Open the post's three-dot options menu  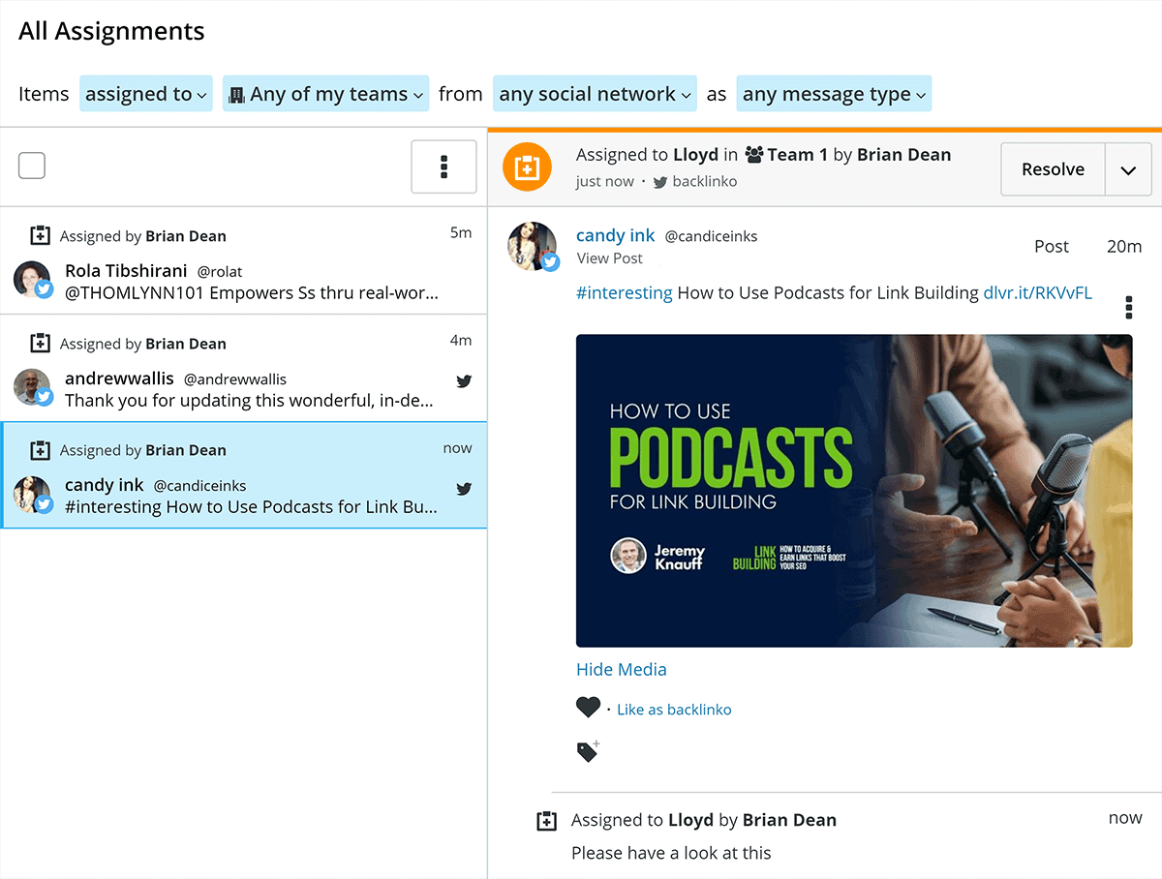1129,308
